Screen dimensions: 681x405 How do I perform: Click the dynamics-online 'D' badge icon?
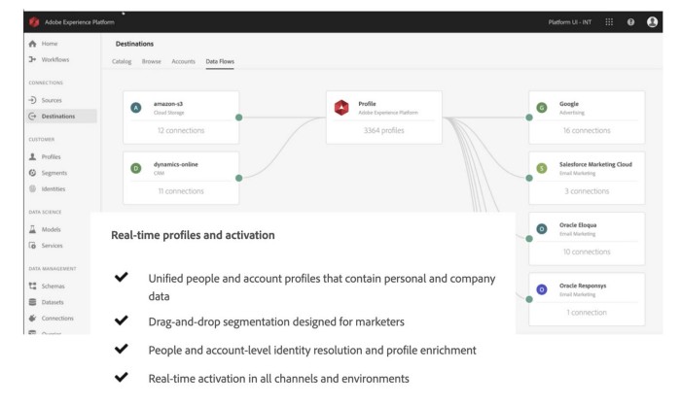(136, 168)
